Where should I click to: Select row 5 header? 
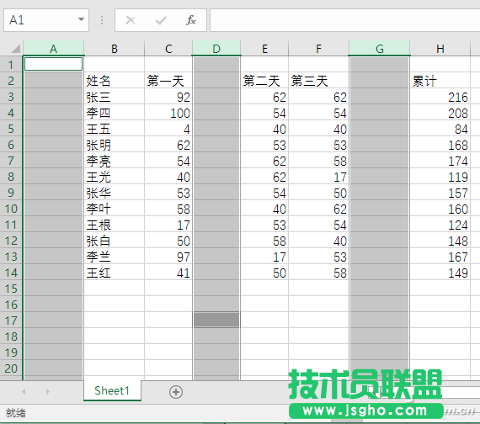tap(11, 129)
